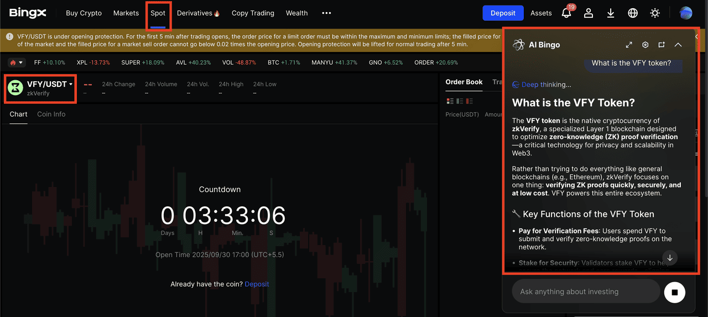Show both buys and sells order book view

[x=450, y=101]
